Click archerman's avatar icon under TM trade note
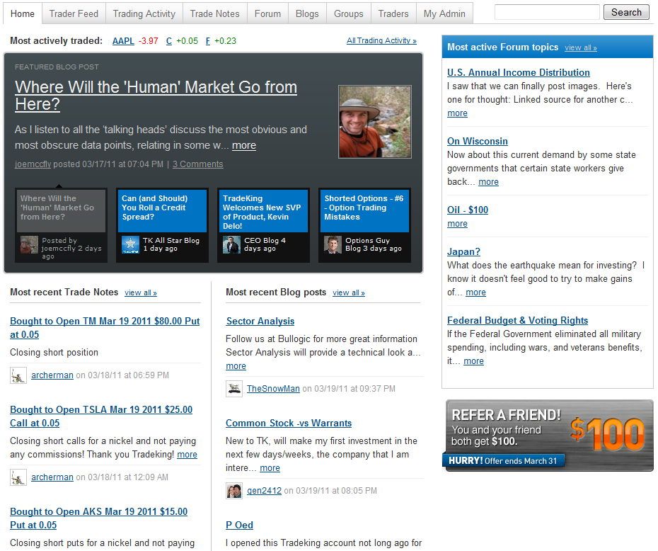This screenshot has height=551, width=658. [x=18, y=375]
